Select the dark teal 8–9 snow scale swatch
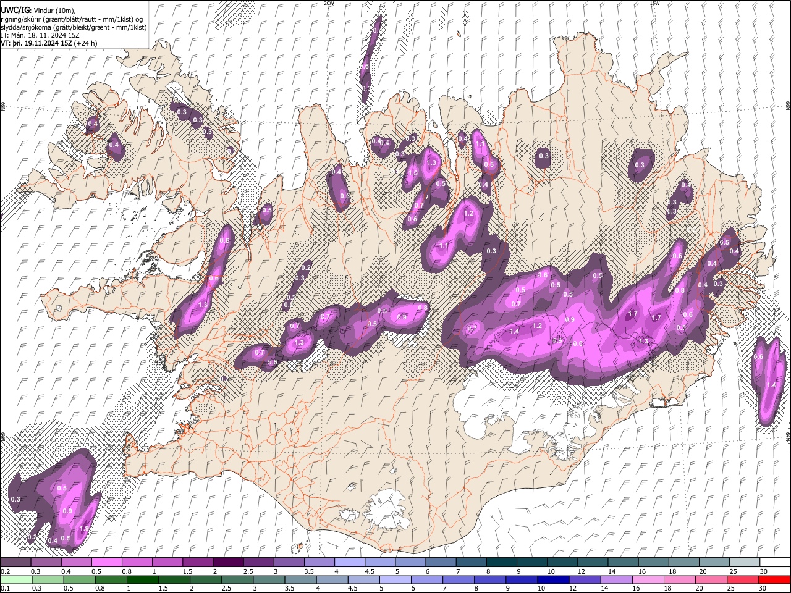The height and width of the screenshot is (593, 791). 501,563
